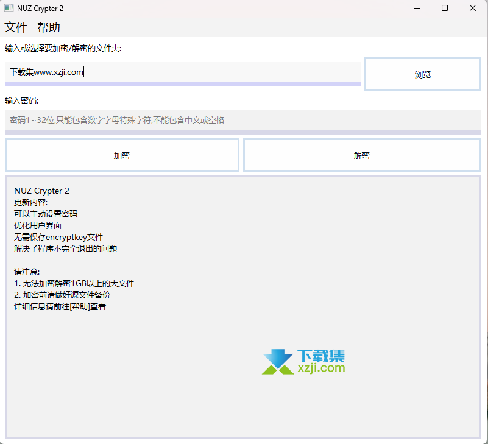Image resolution: width=488 pixels, height=444 pixels.
Task: Close the NUZ Crypter 2 window
Action: click(x=472, y=8)
